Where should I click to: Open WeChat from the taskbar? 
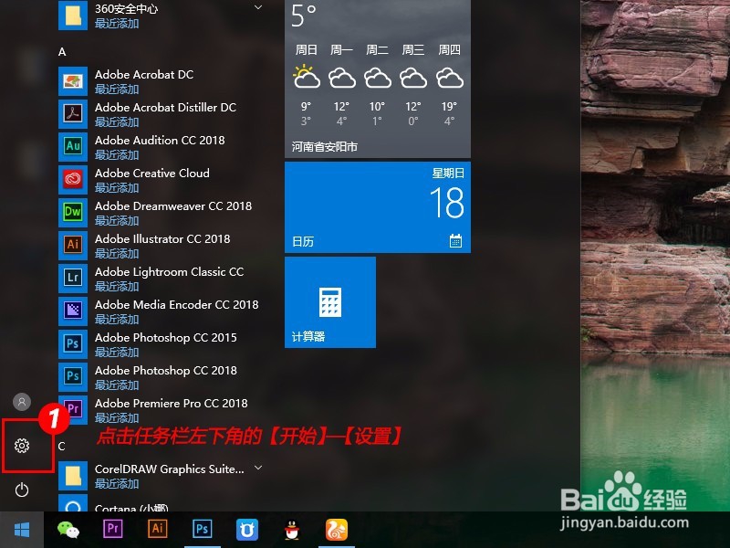click(68, 530)
